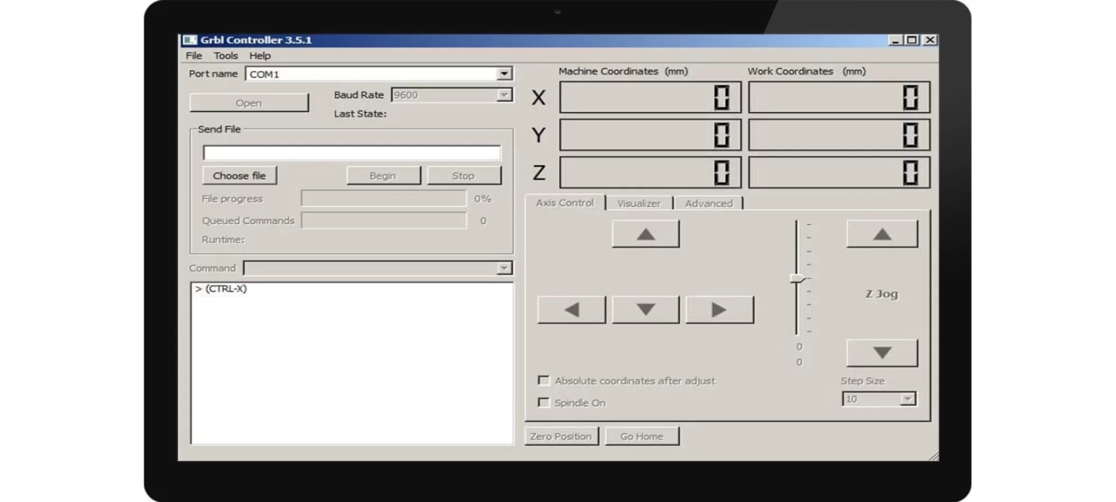This screenshot has height=502, width=1116.
Task: Open the Step Size dropdown
Action: pos(907,399)
